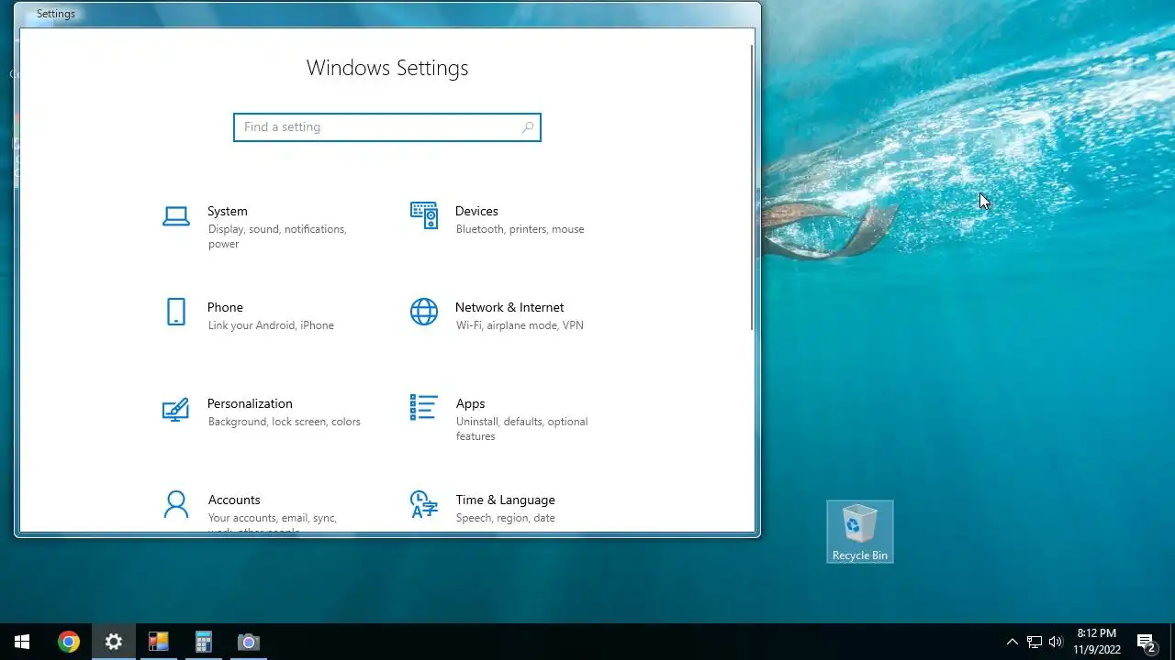Click the Time & Language heading
This screenshot has height=660, width=1175.
pyautogui.click(x=505, y=500)
